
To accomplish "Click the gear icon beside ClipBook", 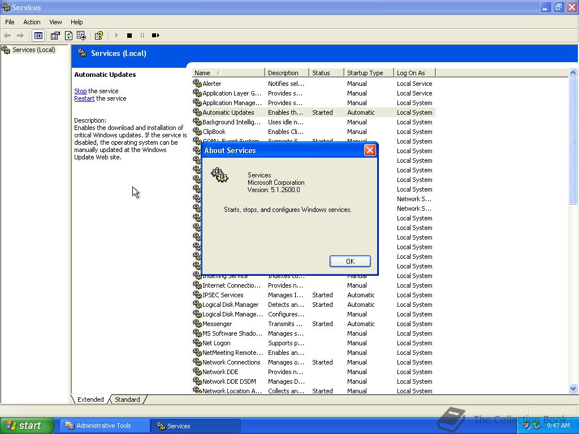I will 197,131.
